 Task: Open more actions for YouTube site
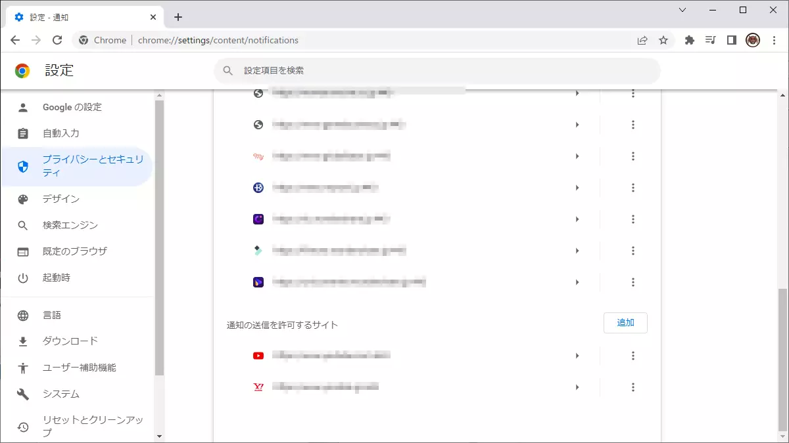tap(633, 356)
